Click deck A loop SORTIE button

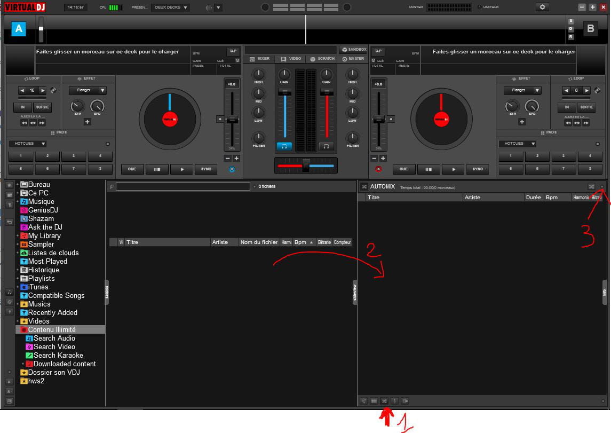click(x=43, y=107)
